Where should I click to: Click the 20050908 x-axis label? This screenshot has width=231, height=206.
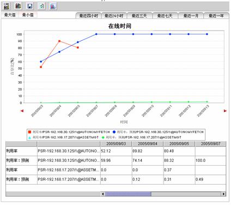[111, 111]
